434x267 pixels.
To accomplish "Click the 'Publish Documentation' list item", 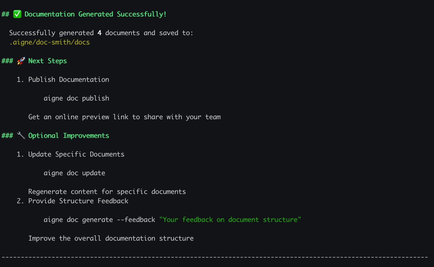I will (x=69, y=80).
